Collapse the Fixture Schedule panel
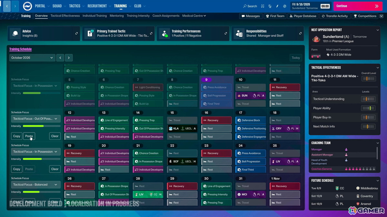 [x=378, y=181]
